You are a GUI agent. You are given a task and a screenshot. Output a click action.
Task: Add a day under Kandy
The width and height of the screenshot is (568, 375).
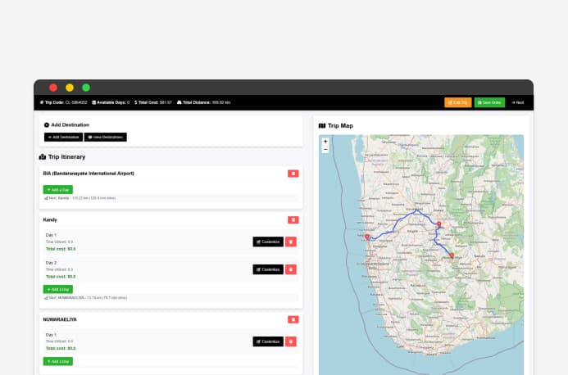click(57, 289)
